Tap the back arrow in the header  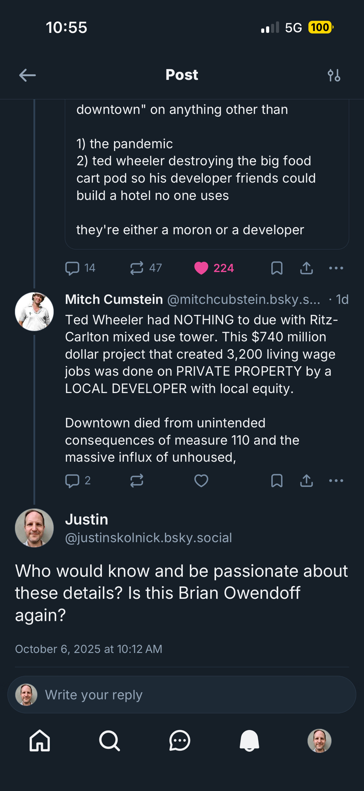point(27,75)
